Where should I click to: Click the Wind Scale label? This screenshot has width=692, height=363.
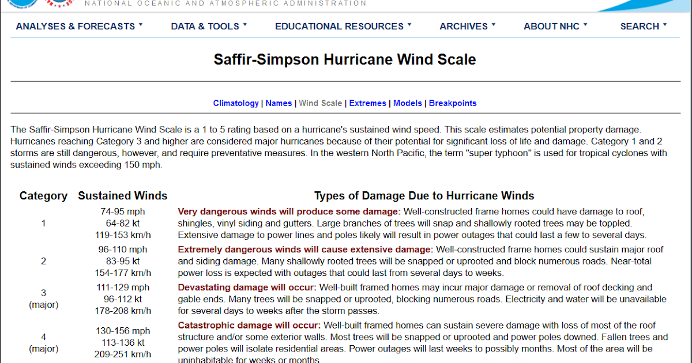click(x=321, y=103)
